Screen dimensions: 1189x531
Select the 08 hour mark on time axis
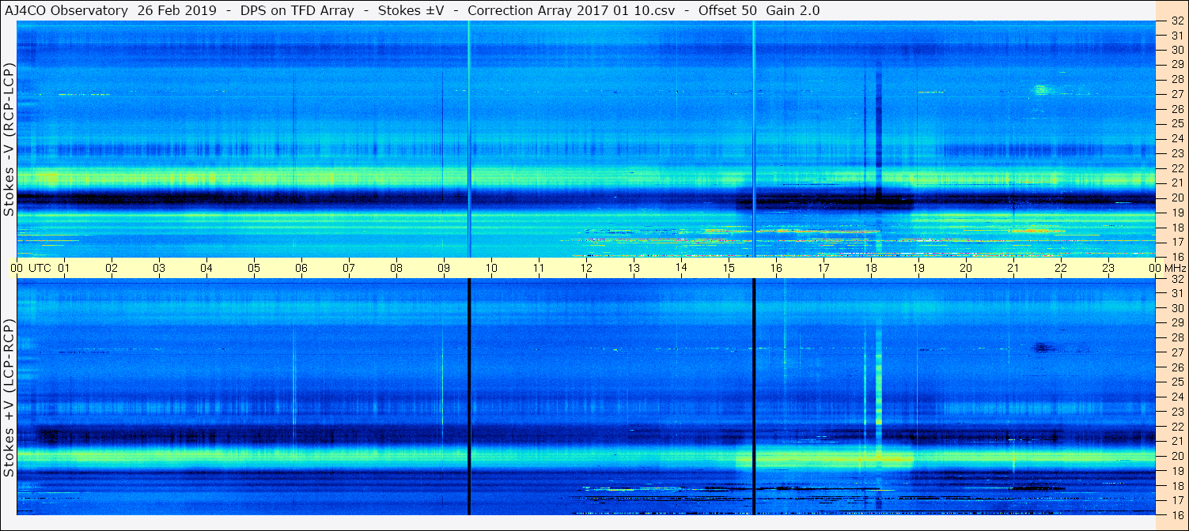click(x=396, y=268)
